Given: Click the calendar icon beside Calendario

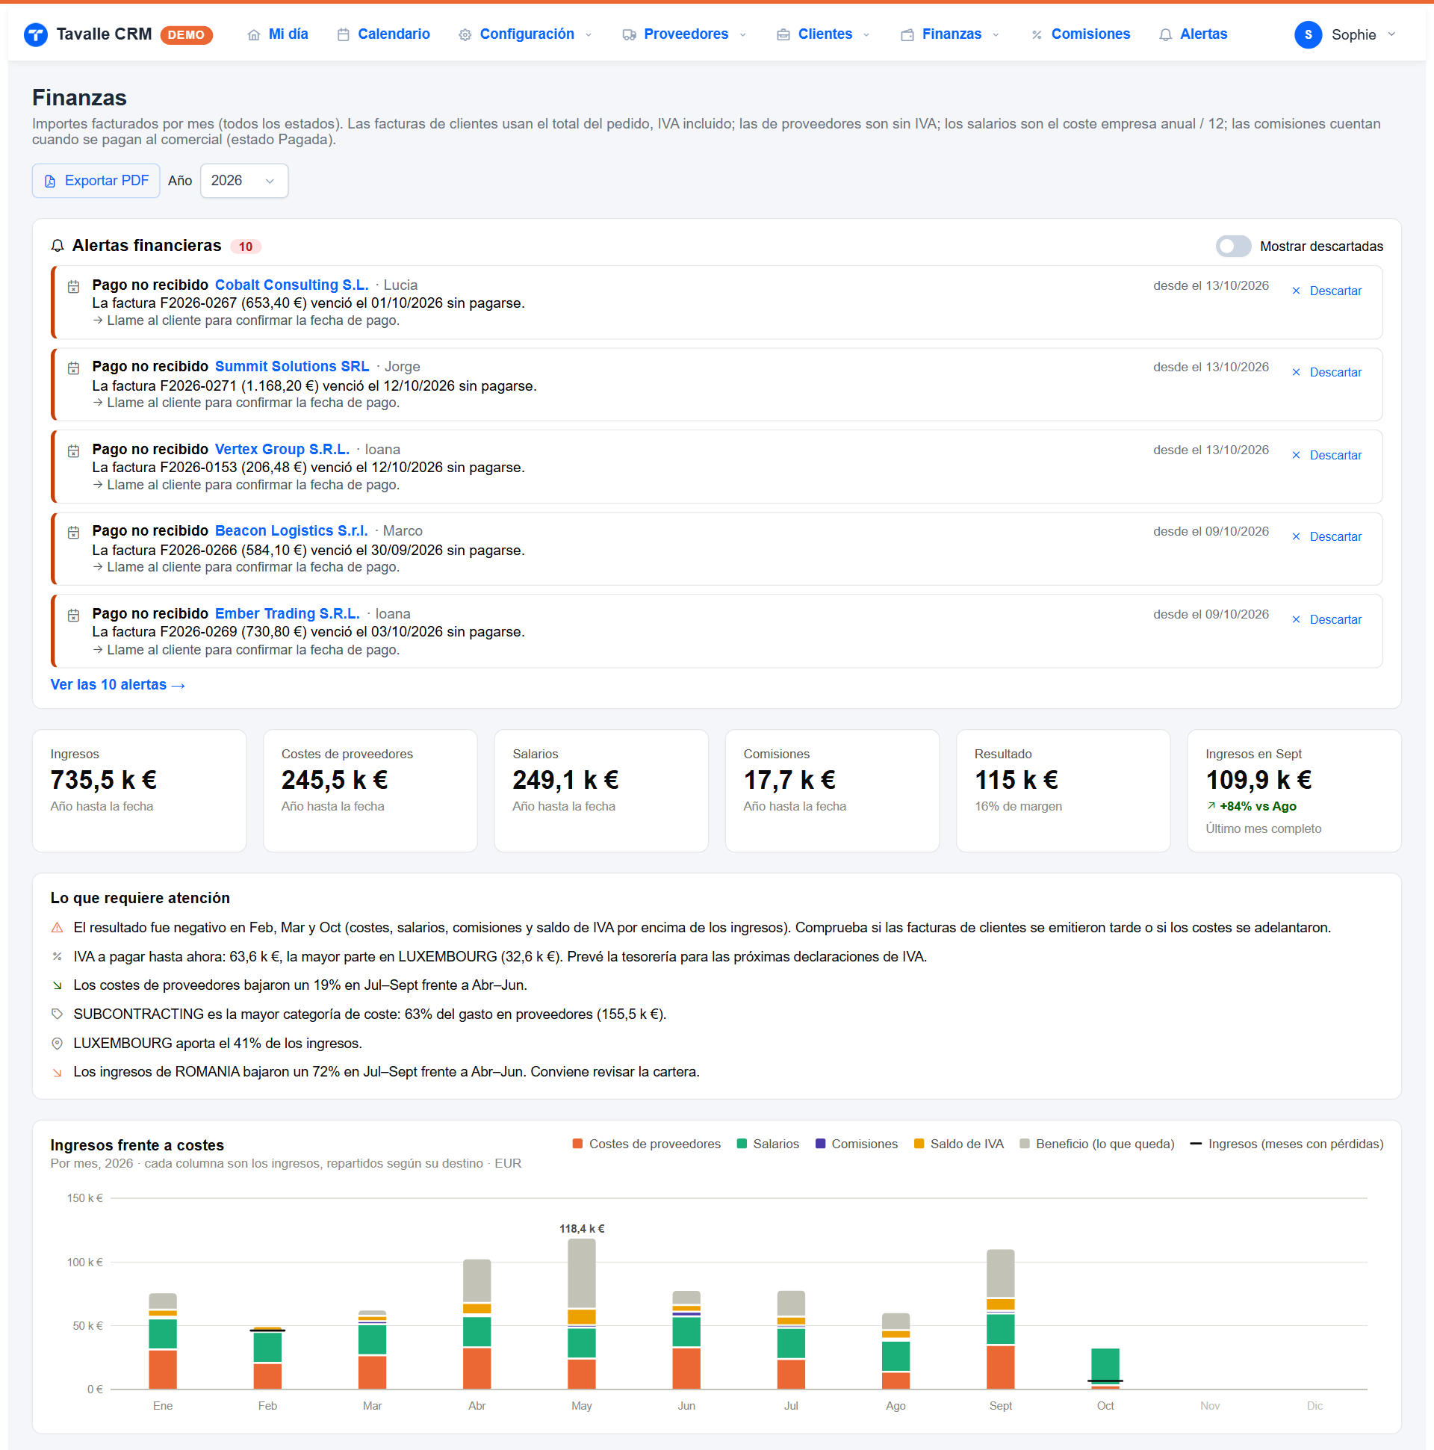Looking at the screenshot, I should [x=343, y=34].
